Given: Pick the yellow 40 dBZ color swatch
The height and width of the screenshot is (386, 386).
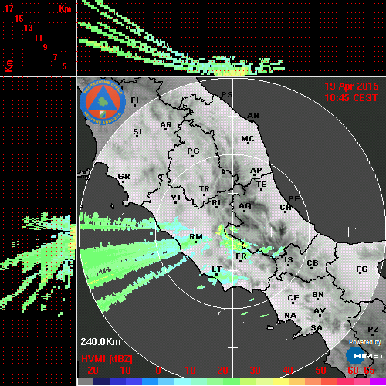Looking at the screenshot, I should [280, 382].
